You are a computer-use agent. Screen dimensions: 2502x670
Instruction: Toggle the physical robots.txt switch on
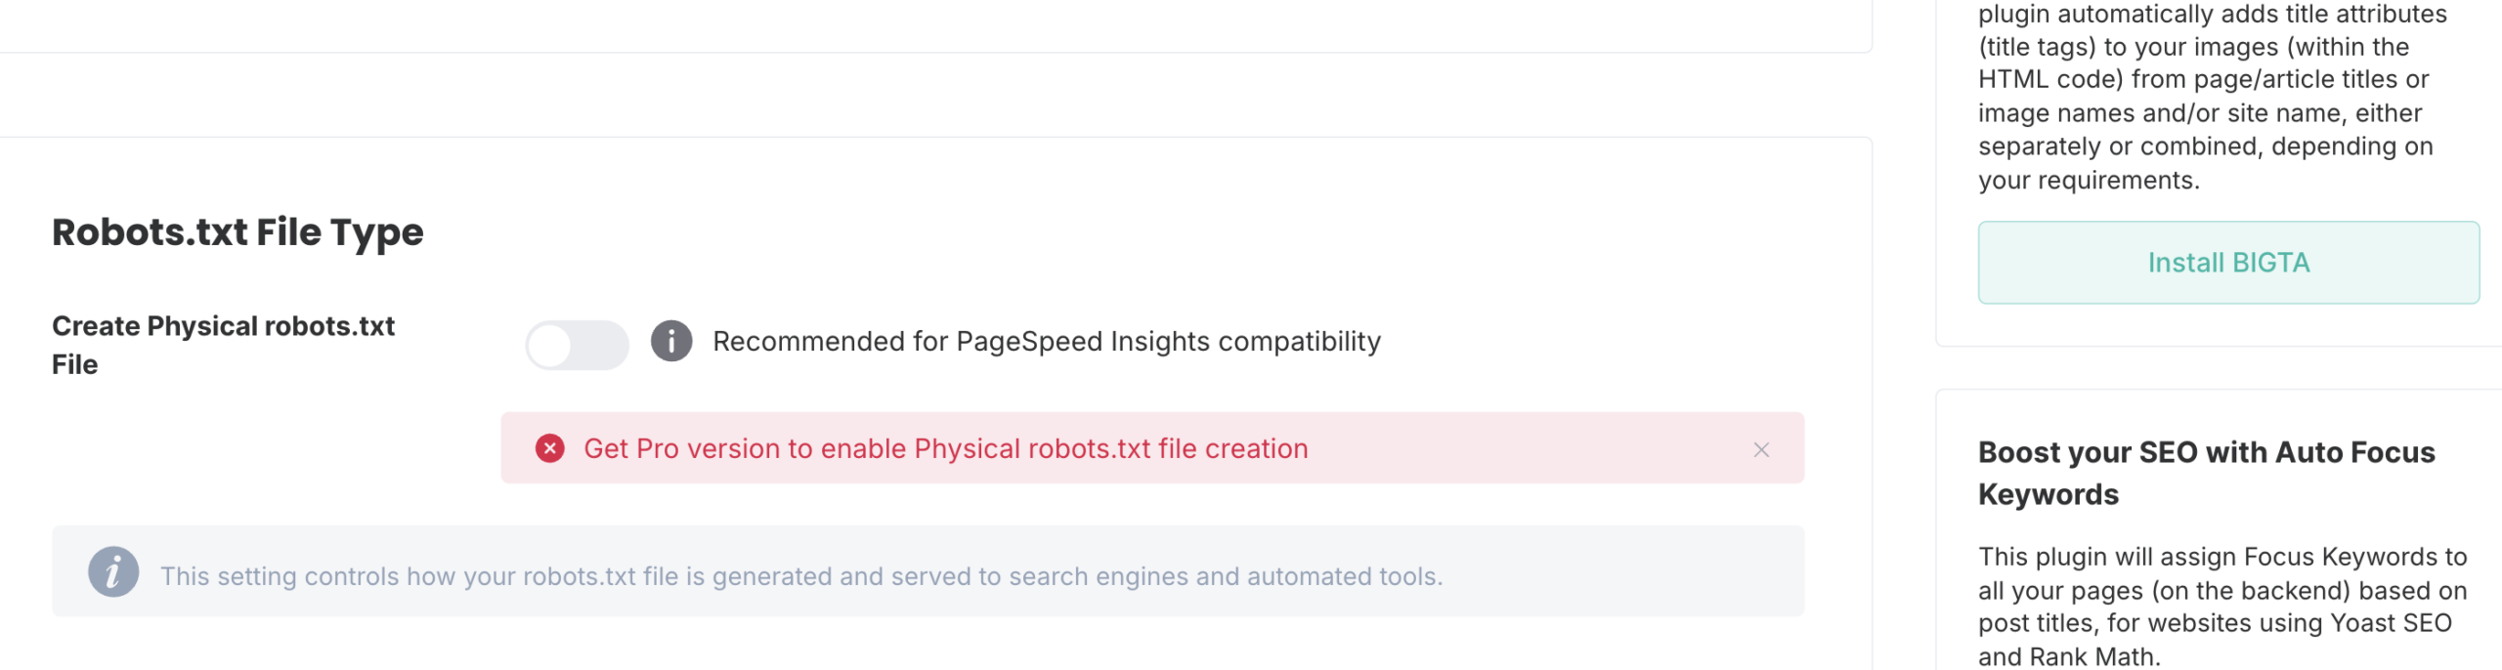(x=577, y=345)
